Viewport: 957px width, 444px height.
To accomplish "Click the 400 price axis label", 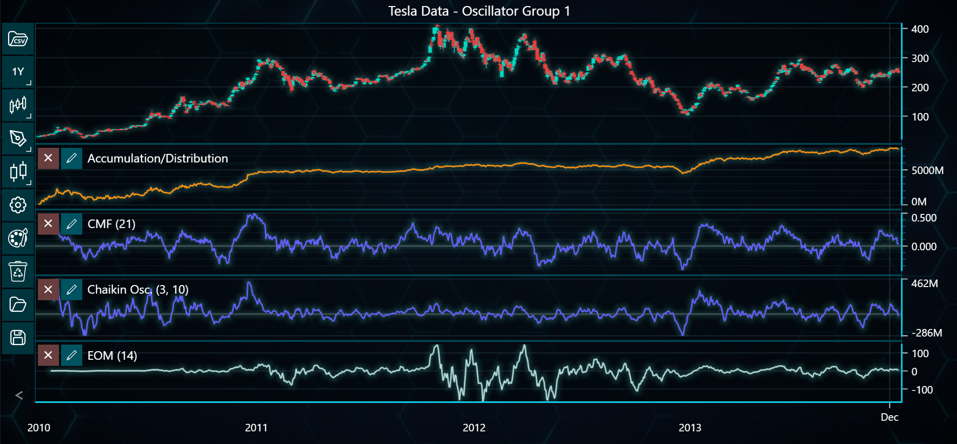I will click(920, 29).
